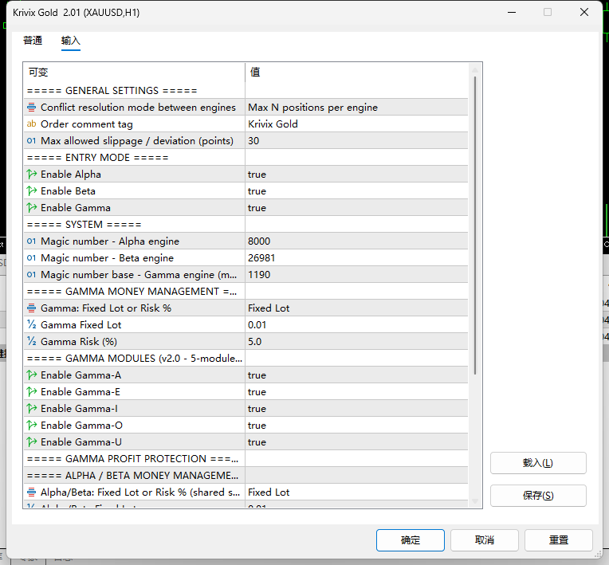Click integer icon of Magic number base Gamma

point(31,275)
